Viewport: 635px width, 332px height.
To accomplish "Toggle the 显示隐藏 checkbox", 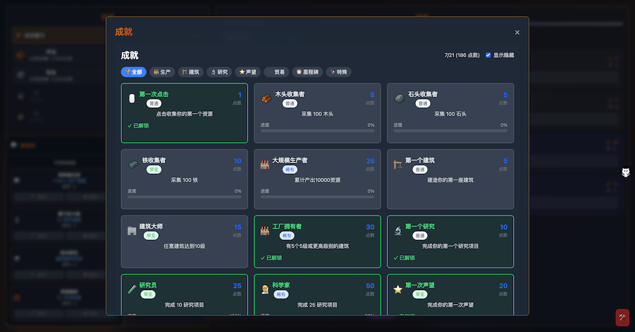I will [488, 55].
